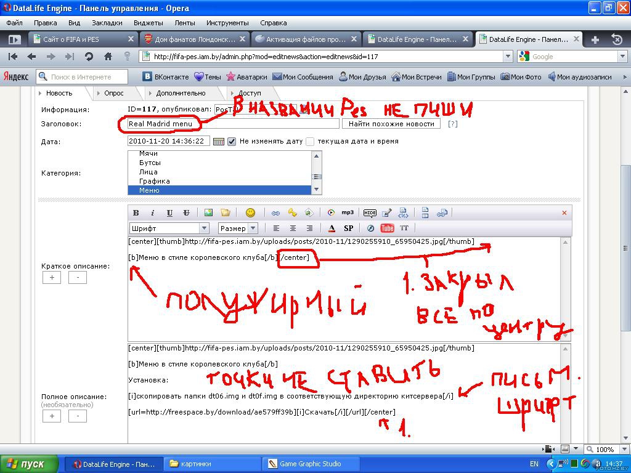Open the smiley emoticon picker
Screen dimensions: 631x473
point(250,212)
